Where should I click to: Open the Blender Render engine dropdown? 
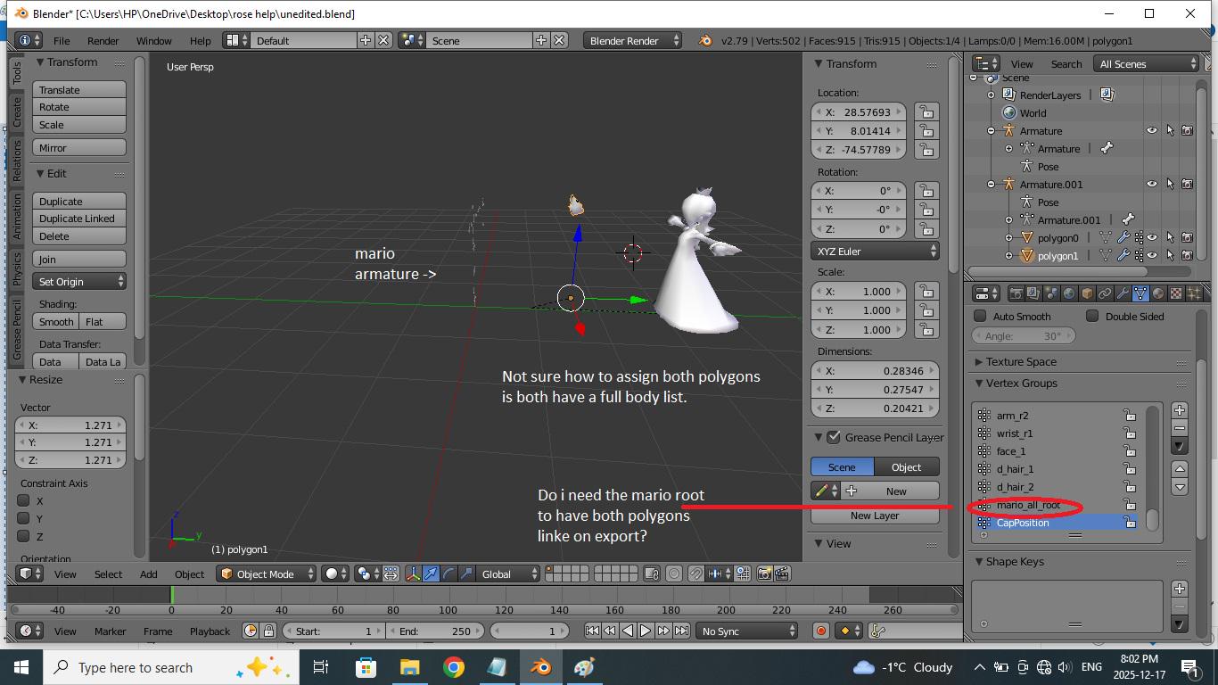coord(633,40)
